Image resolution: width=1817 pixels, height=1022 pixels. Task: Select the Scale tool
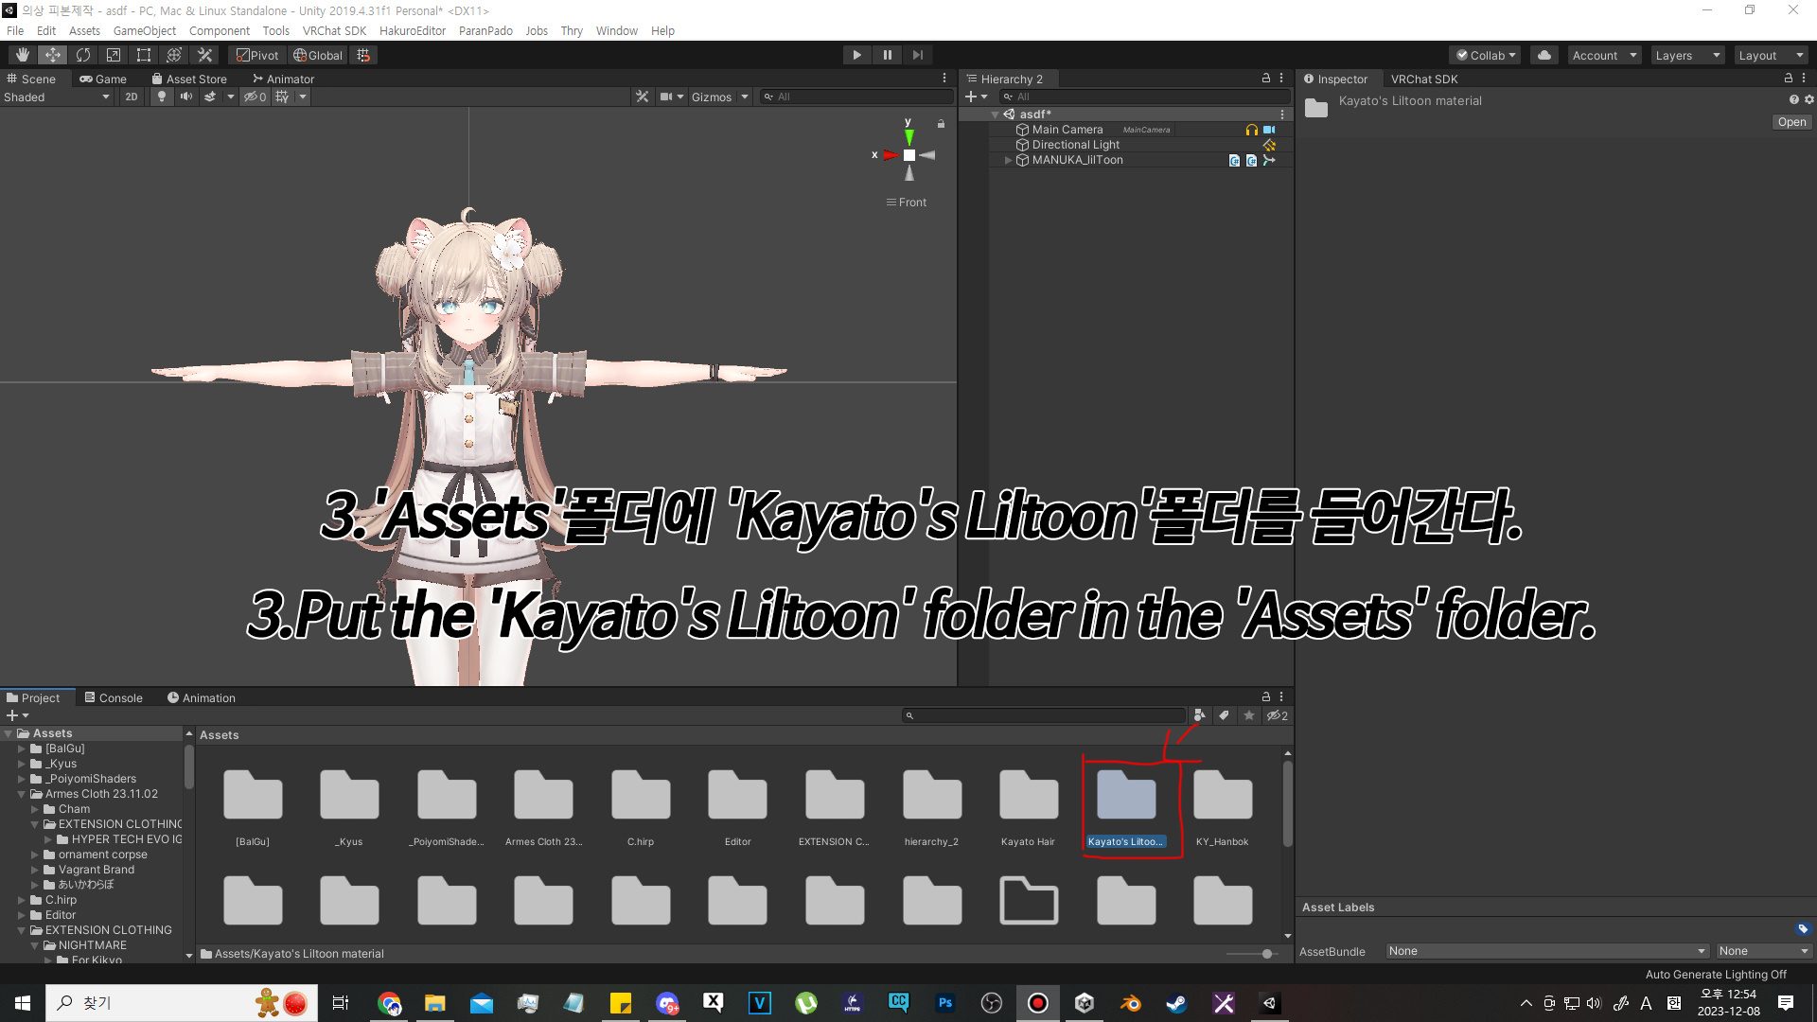coord(113,54)
